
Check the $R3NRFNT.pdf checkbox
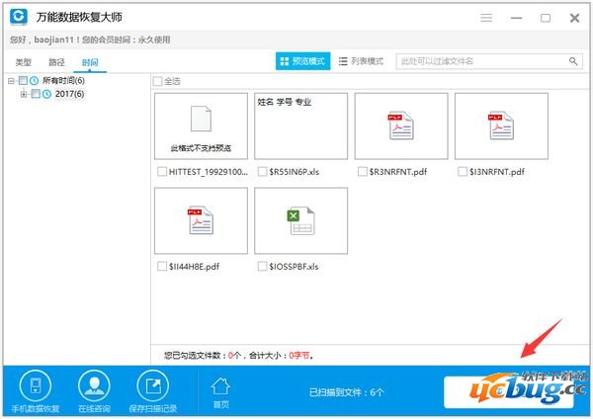pos(363,171)
